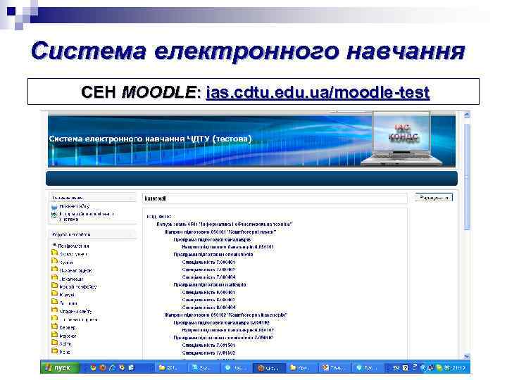Image resolution: width=507 pixels, height=380 pixels.
Task: Click the folder icon above the 'Сервер' folder
Action: [55, 318]
